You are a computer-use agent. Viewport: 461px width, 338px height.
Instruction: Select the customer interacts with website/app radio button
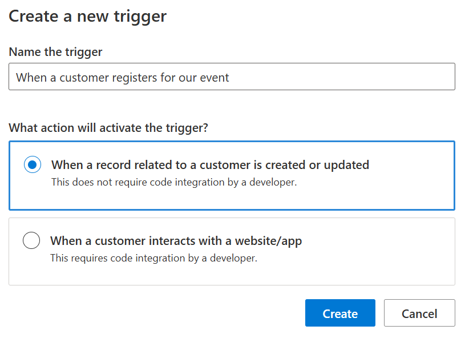point(31,240)
